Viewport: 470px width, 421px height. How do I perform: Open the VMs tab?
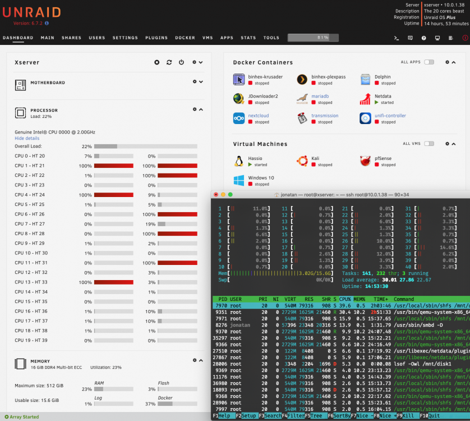click(x=208, y=38)
